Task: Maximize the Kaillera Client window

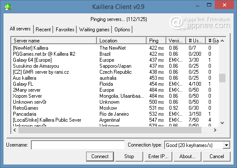Action: pyautogui.click(x=209, y=5)
